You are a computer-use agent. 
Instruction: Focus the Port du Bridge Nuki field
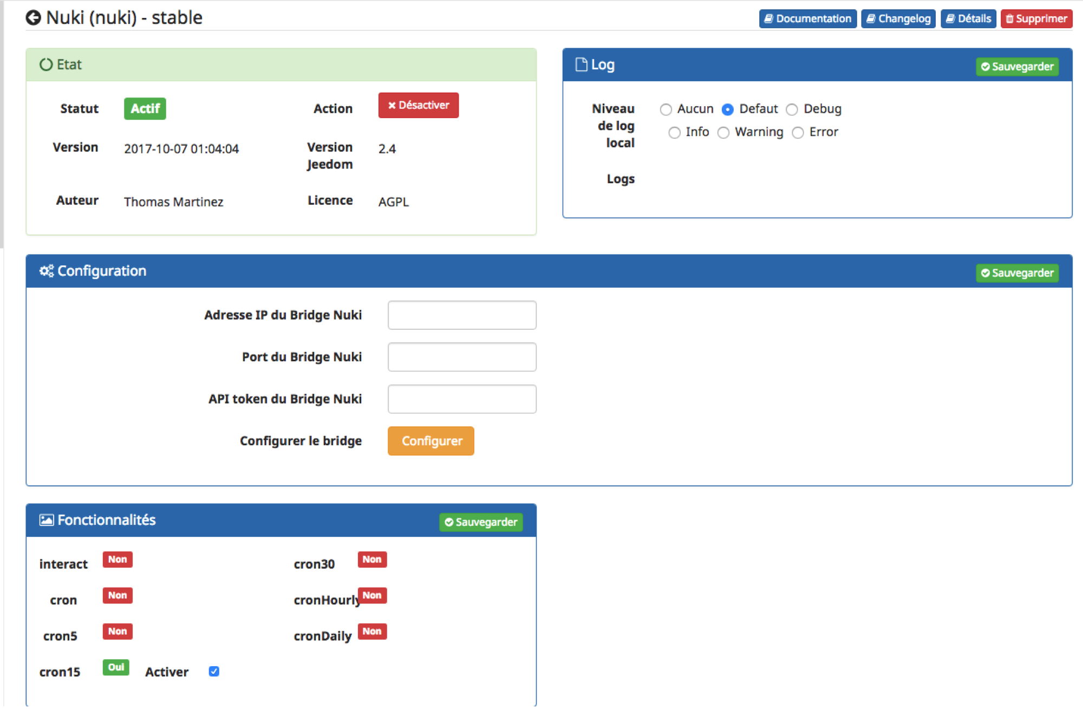tap(462, 357)
